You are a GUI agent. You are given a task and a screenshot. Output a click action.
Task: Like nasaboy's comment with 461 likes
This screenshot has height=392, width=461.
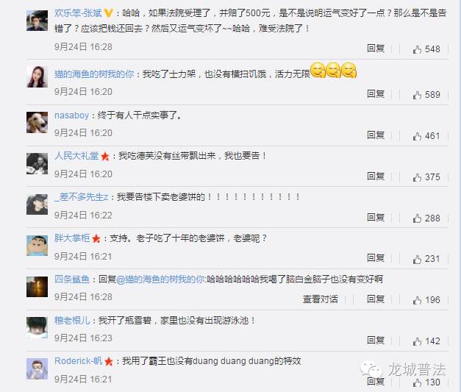[417, 136]
